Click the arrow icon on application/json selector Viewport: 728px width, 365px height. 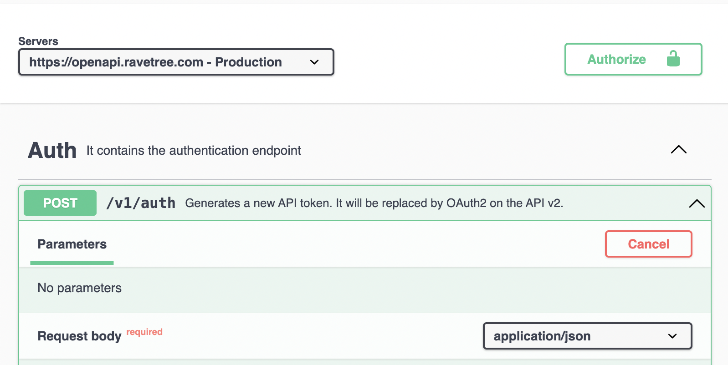672,336
